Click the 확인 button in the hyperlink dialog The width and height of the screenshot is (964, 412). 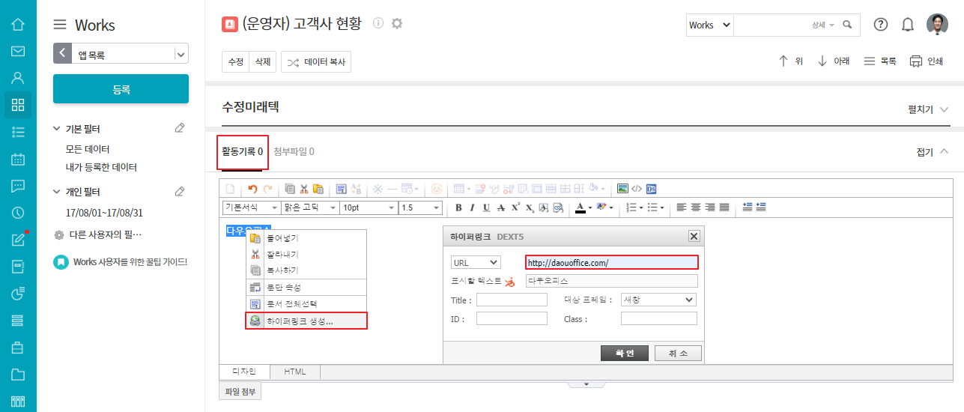(624, 353)
